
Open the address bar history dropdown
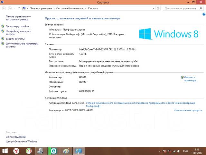click(x=154, y=8)
